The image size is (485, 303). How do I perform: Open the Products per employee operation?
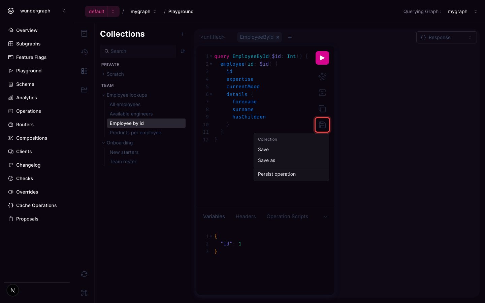[x=146, y=133]
